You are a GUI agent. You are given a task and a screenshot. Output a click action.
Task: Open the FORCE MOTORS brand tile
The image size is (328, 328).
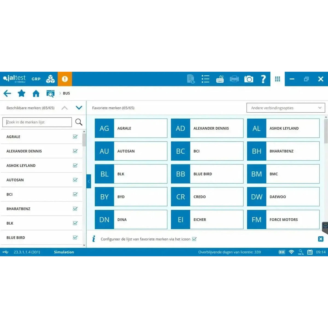pyautogui.click(x=283, y=219)
